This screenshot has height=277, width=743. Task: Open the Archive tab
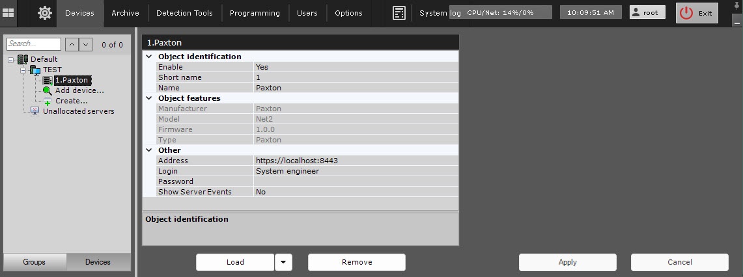(125, 13)
